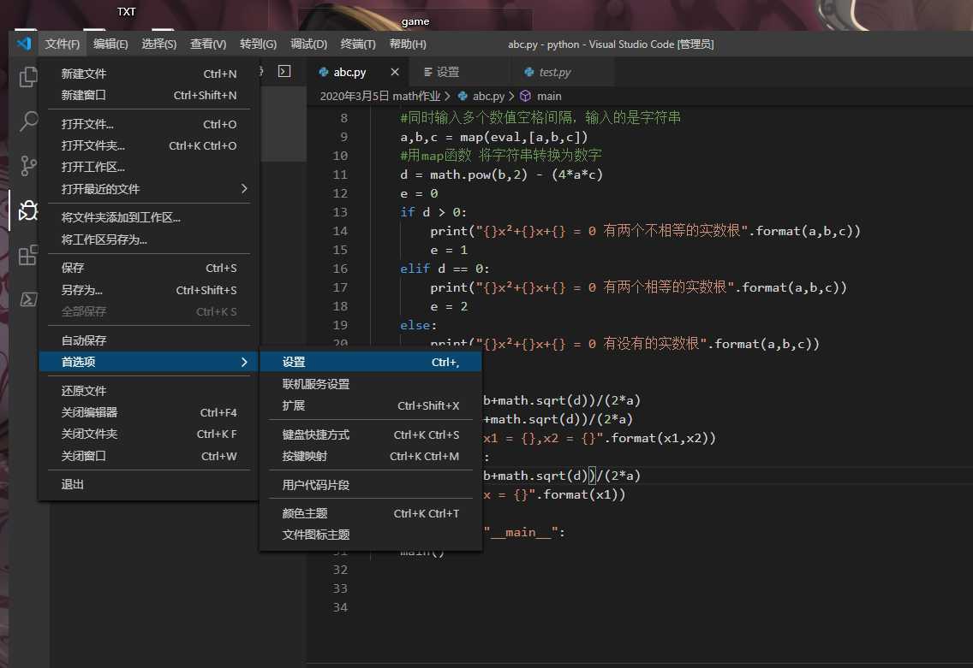Click code line number 33
Viewport: 973px width, 668px height.
click(x=340, y=588)
